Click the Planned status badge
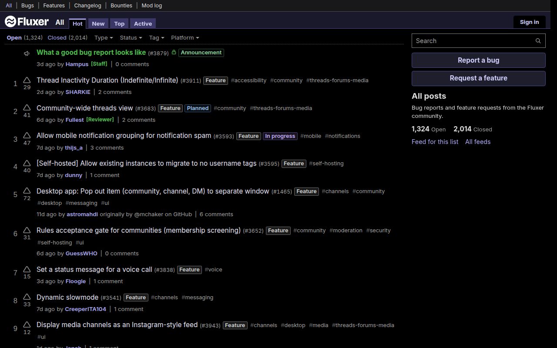557x348 pixels. click(x=198, y=108)
